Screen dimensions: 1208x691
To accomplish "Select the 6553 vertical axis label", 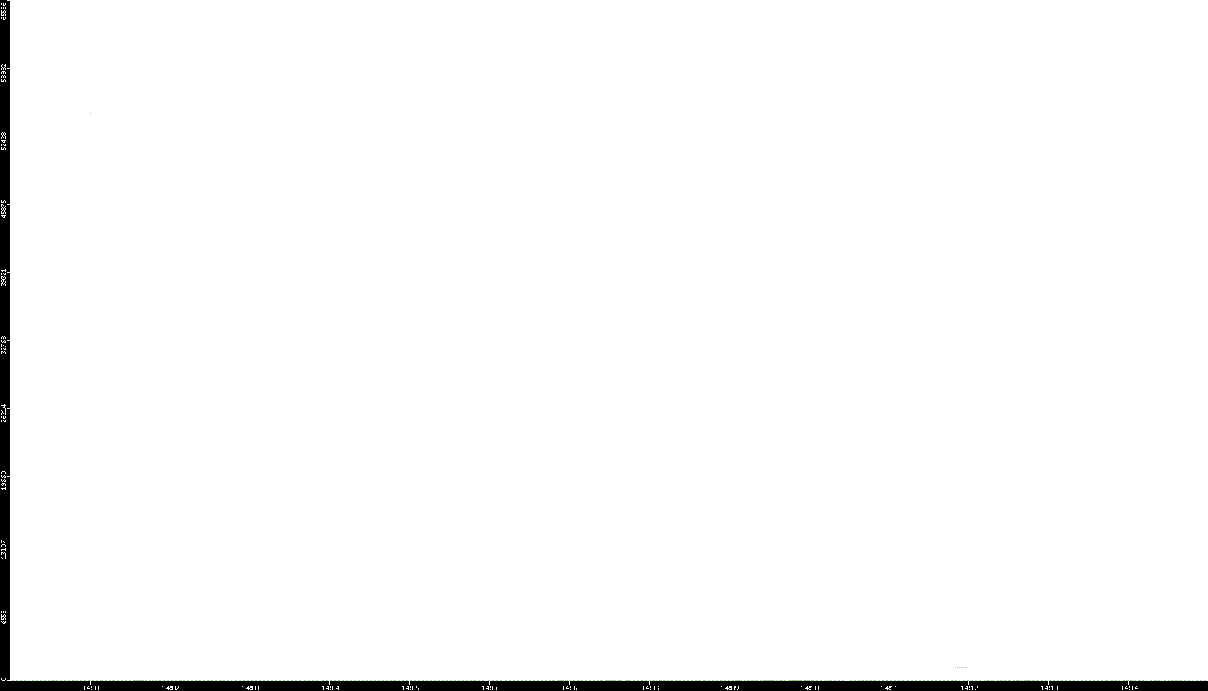I will [x=4, y=617].
